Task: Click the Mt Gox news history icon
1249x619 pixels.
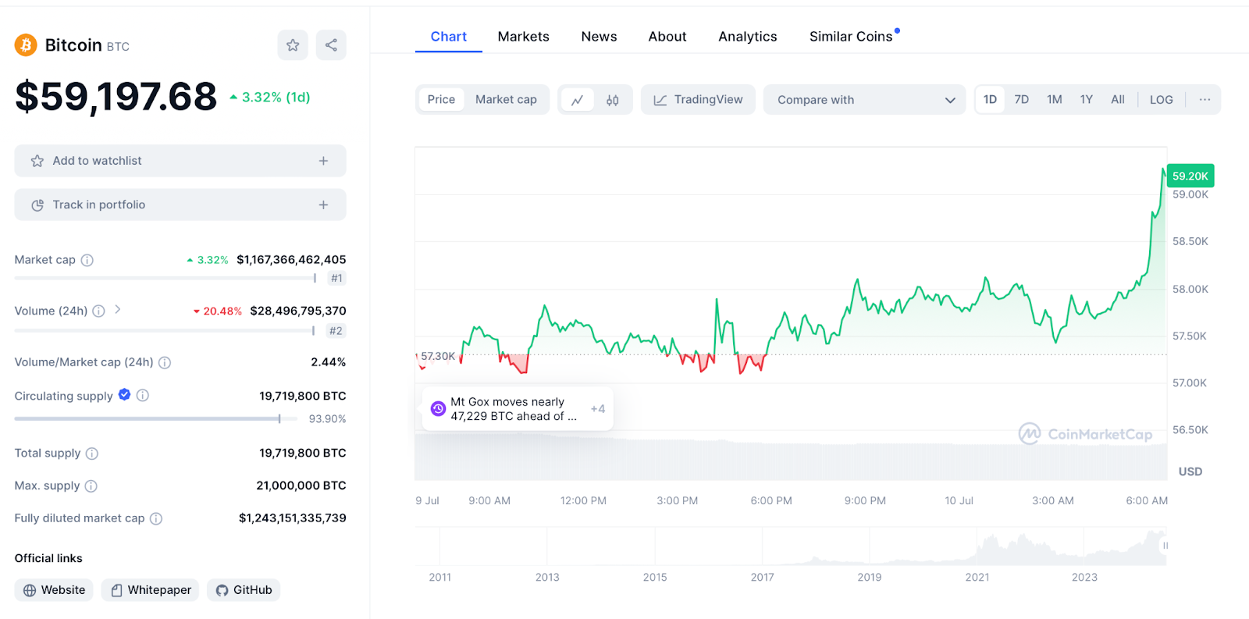Action: [438, 409]
